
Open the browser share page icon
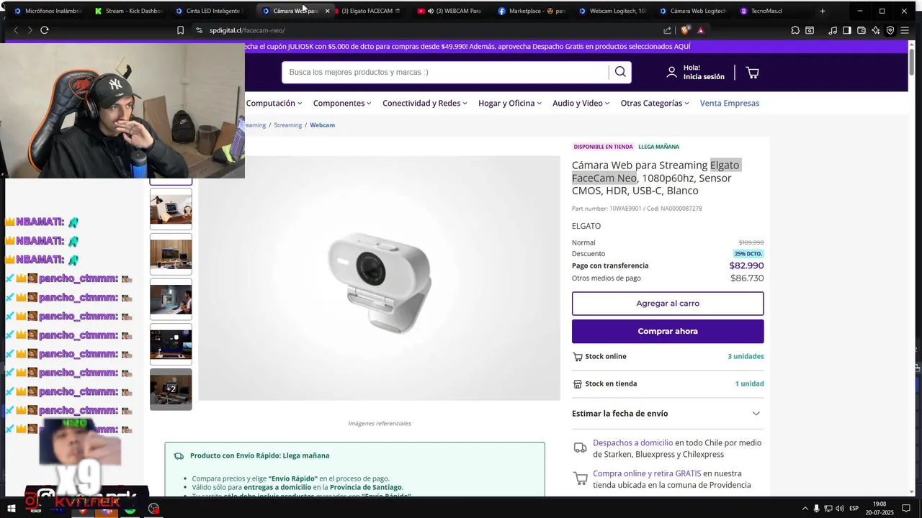point(668,30)
